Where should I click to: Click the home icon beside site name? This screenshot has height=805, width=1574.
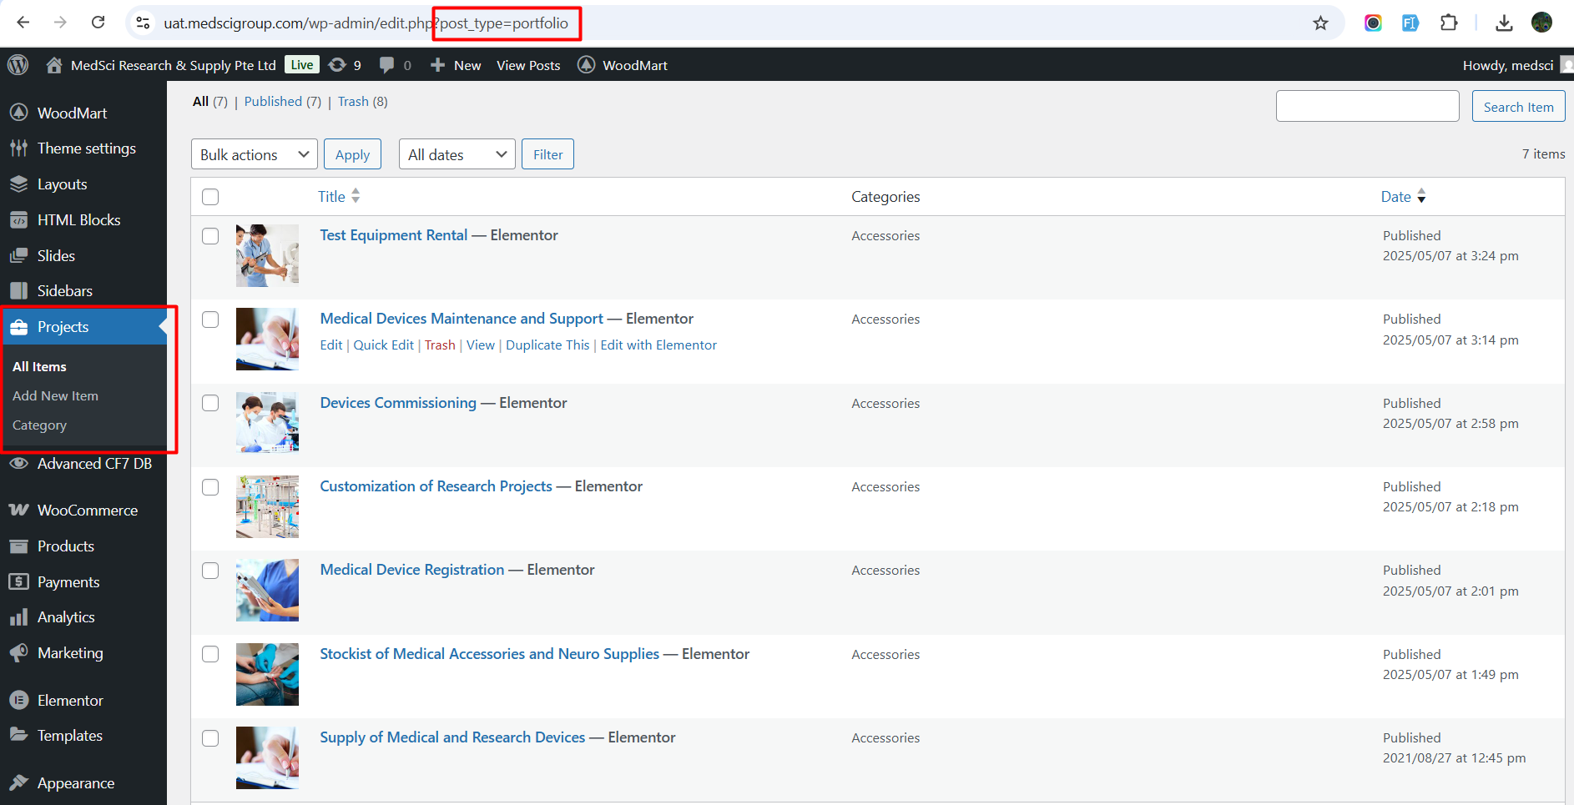(x=54, y=65)
